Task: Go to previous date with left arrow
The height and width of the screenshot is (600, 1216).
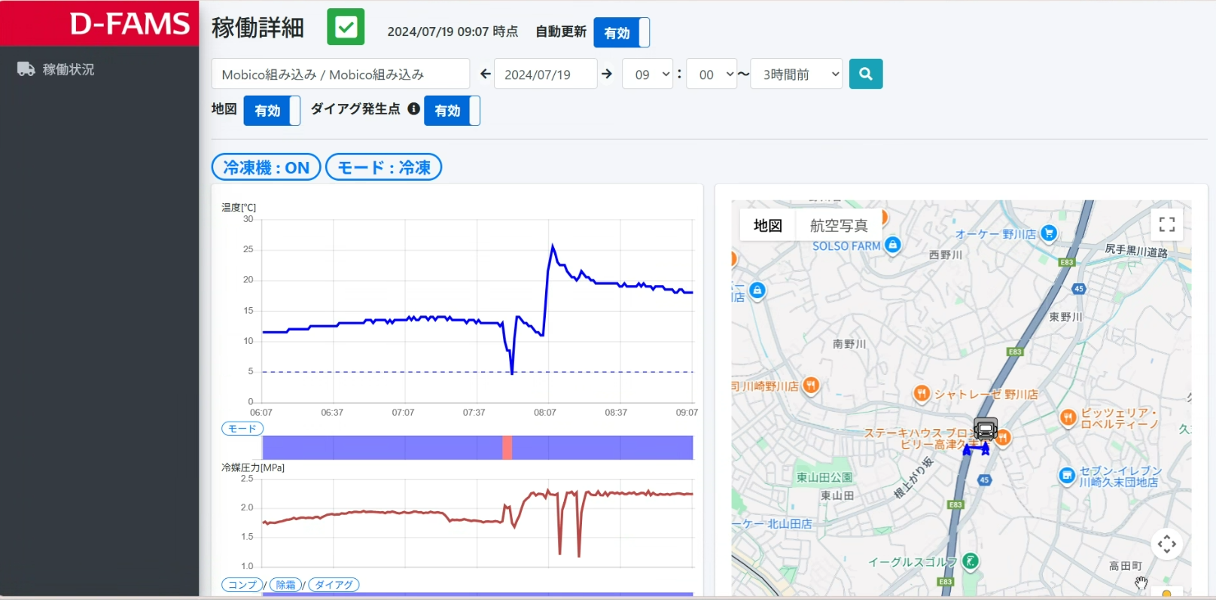Action: tap(485, 74)
